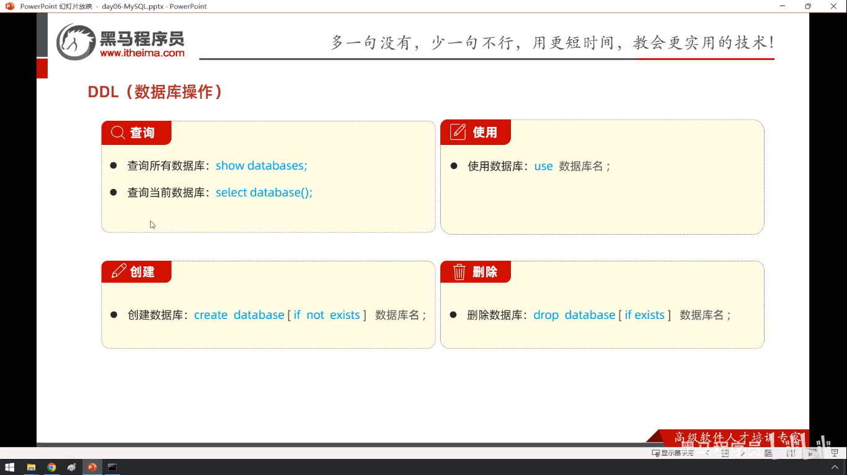847x475 pixels.
Task: Click the www.itheima.com link text
Action: click(x=142, y=53)
